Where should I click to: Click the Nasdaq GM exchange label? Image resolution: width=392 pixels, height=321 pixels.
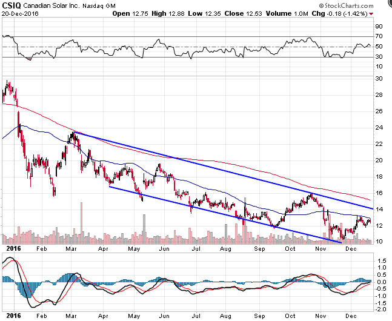pyautogui.click(x=99, y=5)
